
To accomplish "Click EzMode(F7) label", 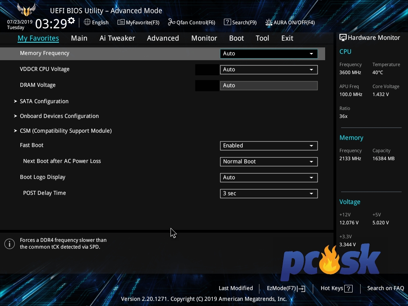I will coord(281,288).
